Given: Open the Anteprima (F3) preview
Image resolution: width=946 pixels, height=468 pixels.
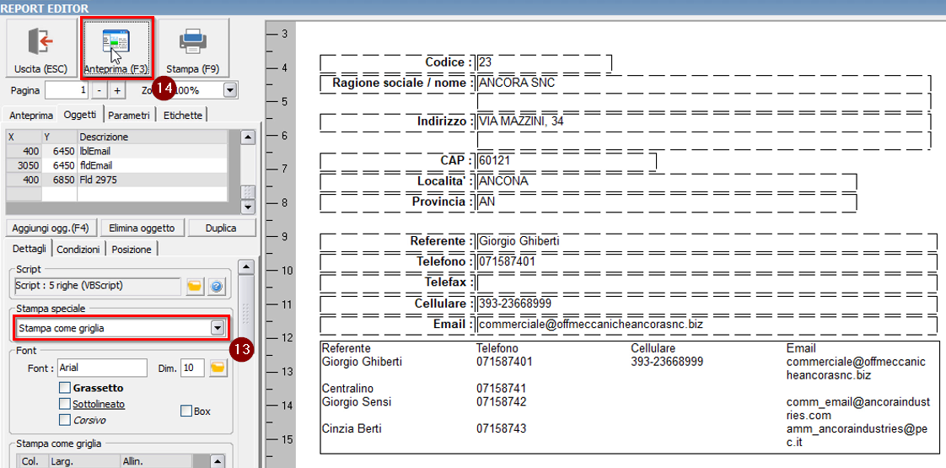Looking at the screenshot, I should 116,42.
